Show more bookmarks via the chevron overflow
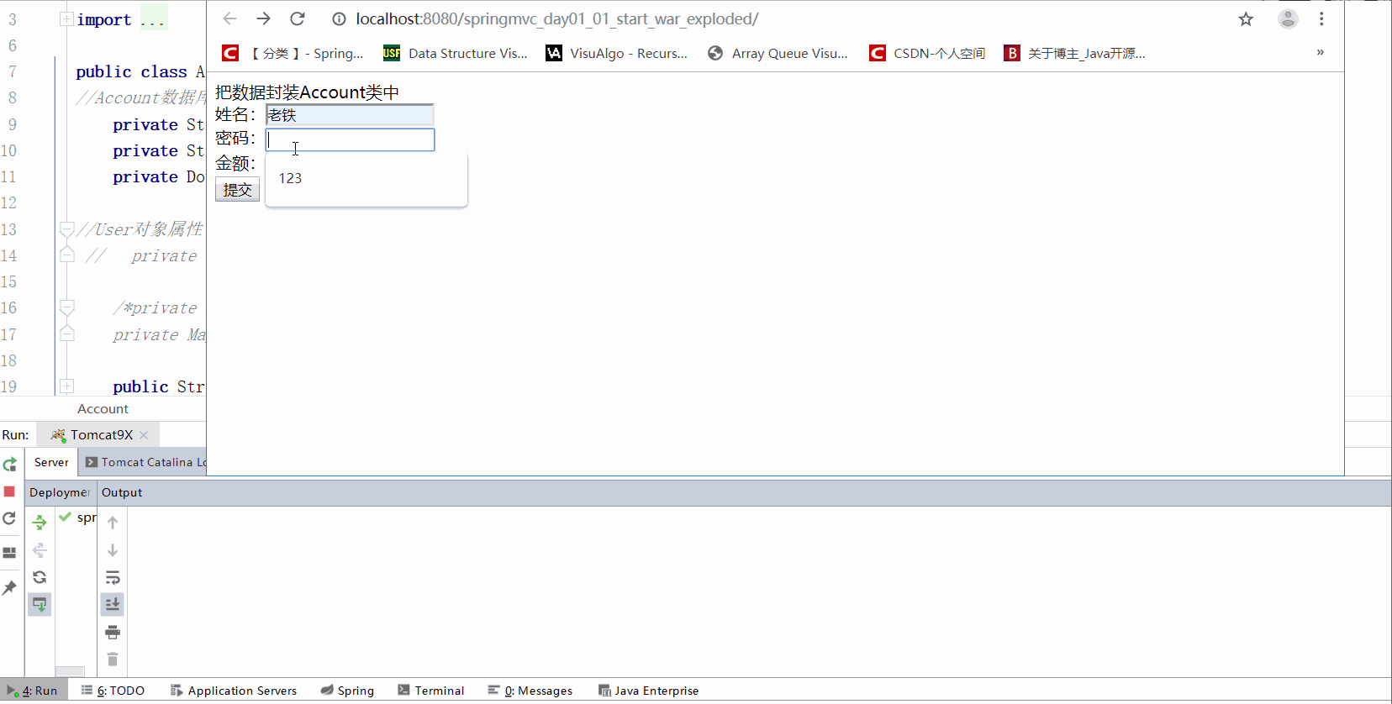This screenshot has height=704, width=1392. 1321,52
